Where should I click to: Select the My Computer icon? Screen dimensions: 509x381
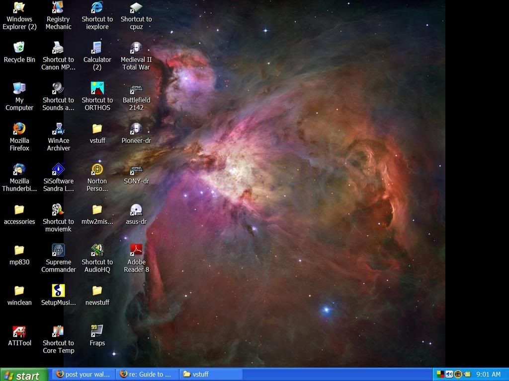click(19, 89)
